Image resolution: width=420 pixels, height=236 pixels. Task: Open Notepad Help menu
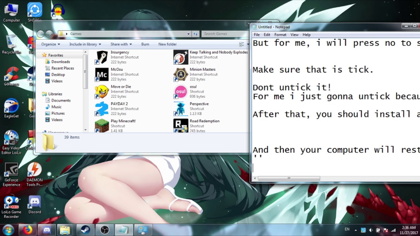(x=306, y=35)
